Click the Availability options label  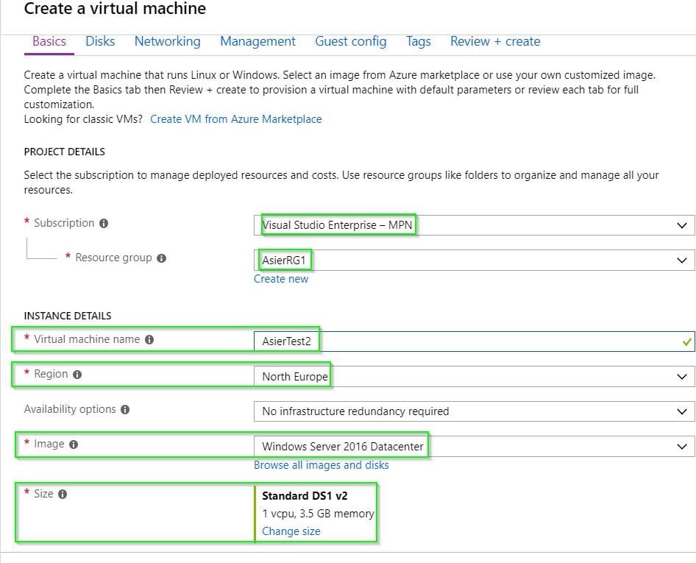point(70,409)
